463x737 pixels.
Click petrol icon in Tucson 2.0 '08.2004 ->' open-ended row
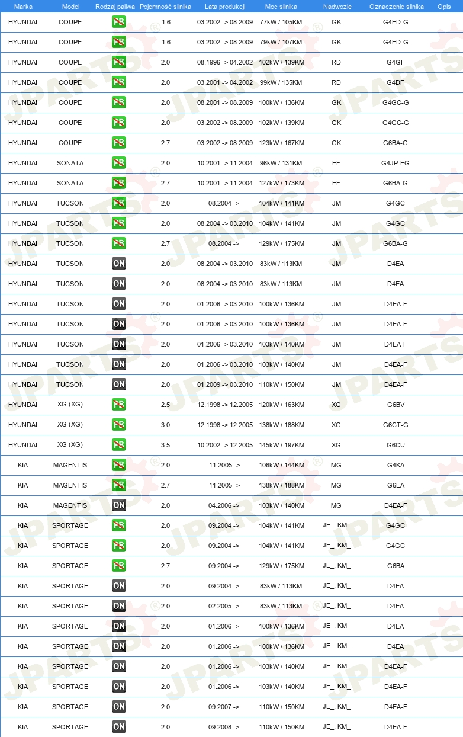pyautogui.click(x=119, y=203)
